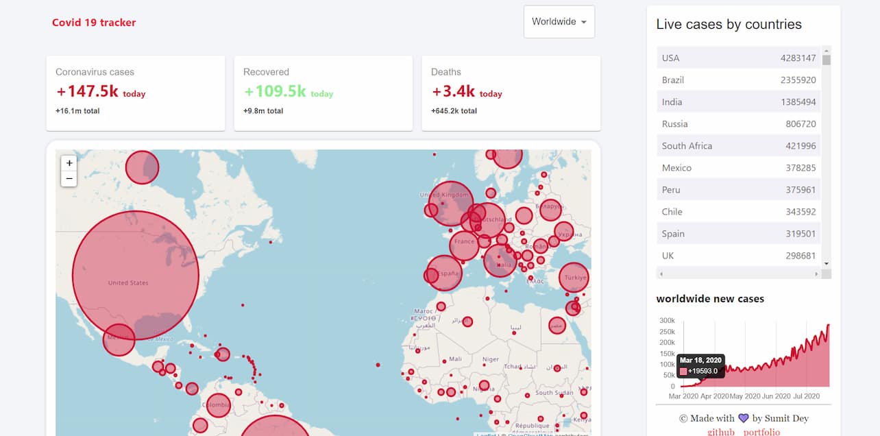The image size is (880, 436).
Task: Click the circle marker over España
Action: point(446,271)
